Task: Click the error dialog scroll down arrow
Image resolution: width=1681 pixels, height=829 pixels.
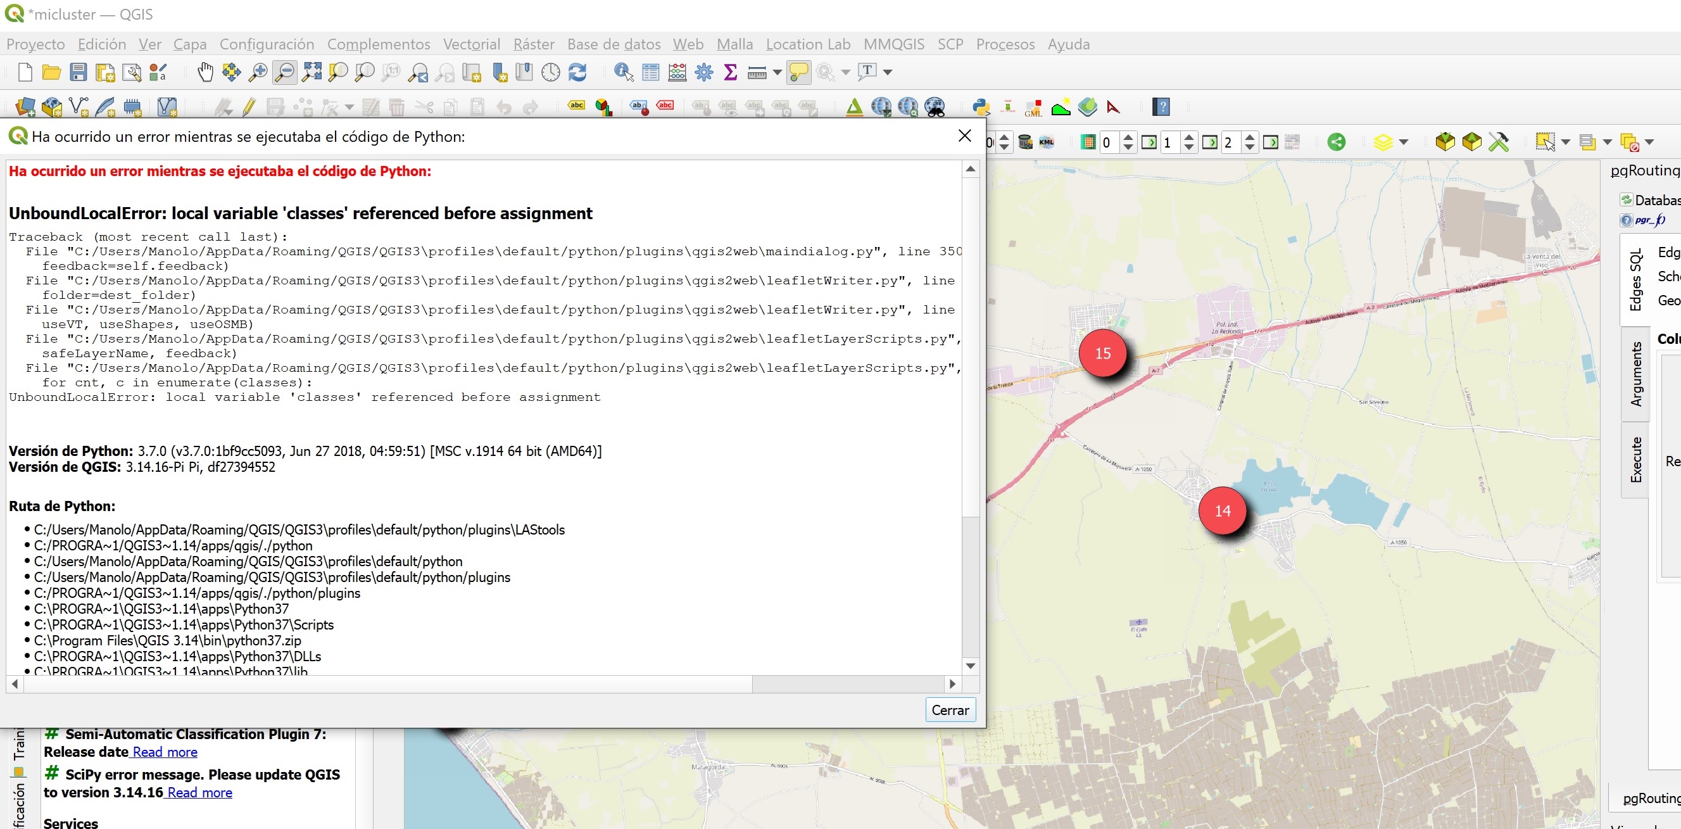Action: pyautogui.click(x=971, y=665)
